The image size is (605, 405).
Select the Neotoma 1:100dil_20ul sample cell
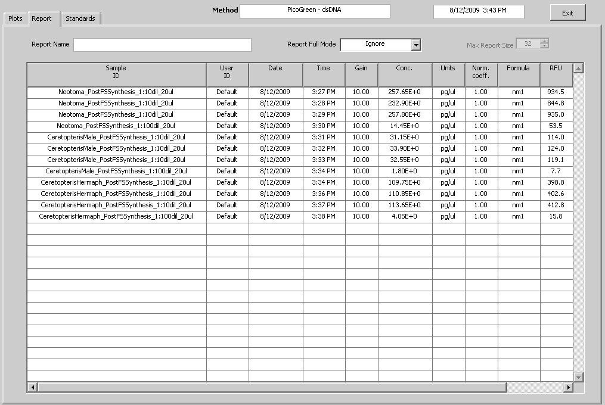116,126
